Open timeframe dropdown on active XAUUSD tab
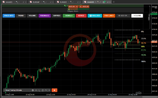This screenshot has width=158, height=98. (101, 2)
